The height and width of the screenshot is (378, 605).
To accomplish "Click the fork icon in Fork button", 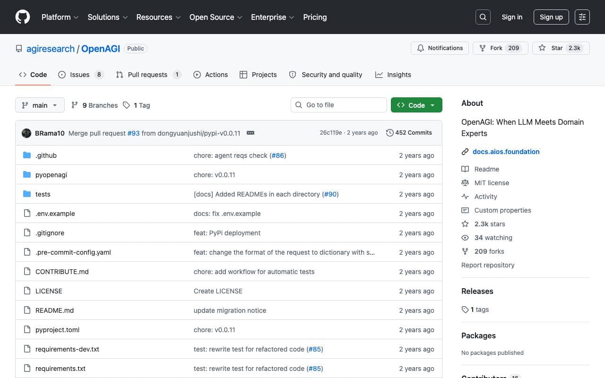I will coord(483,48).
